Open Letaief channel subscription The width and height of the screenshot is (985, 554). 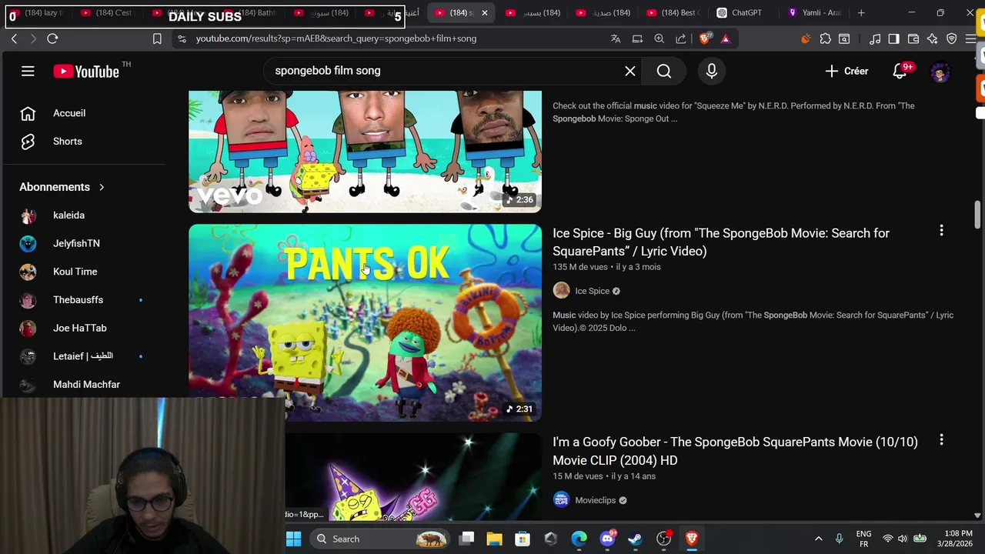85,356
